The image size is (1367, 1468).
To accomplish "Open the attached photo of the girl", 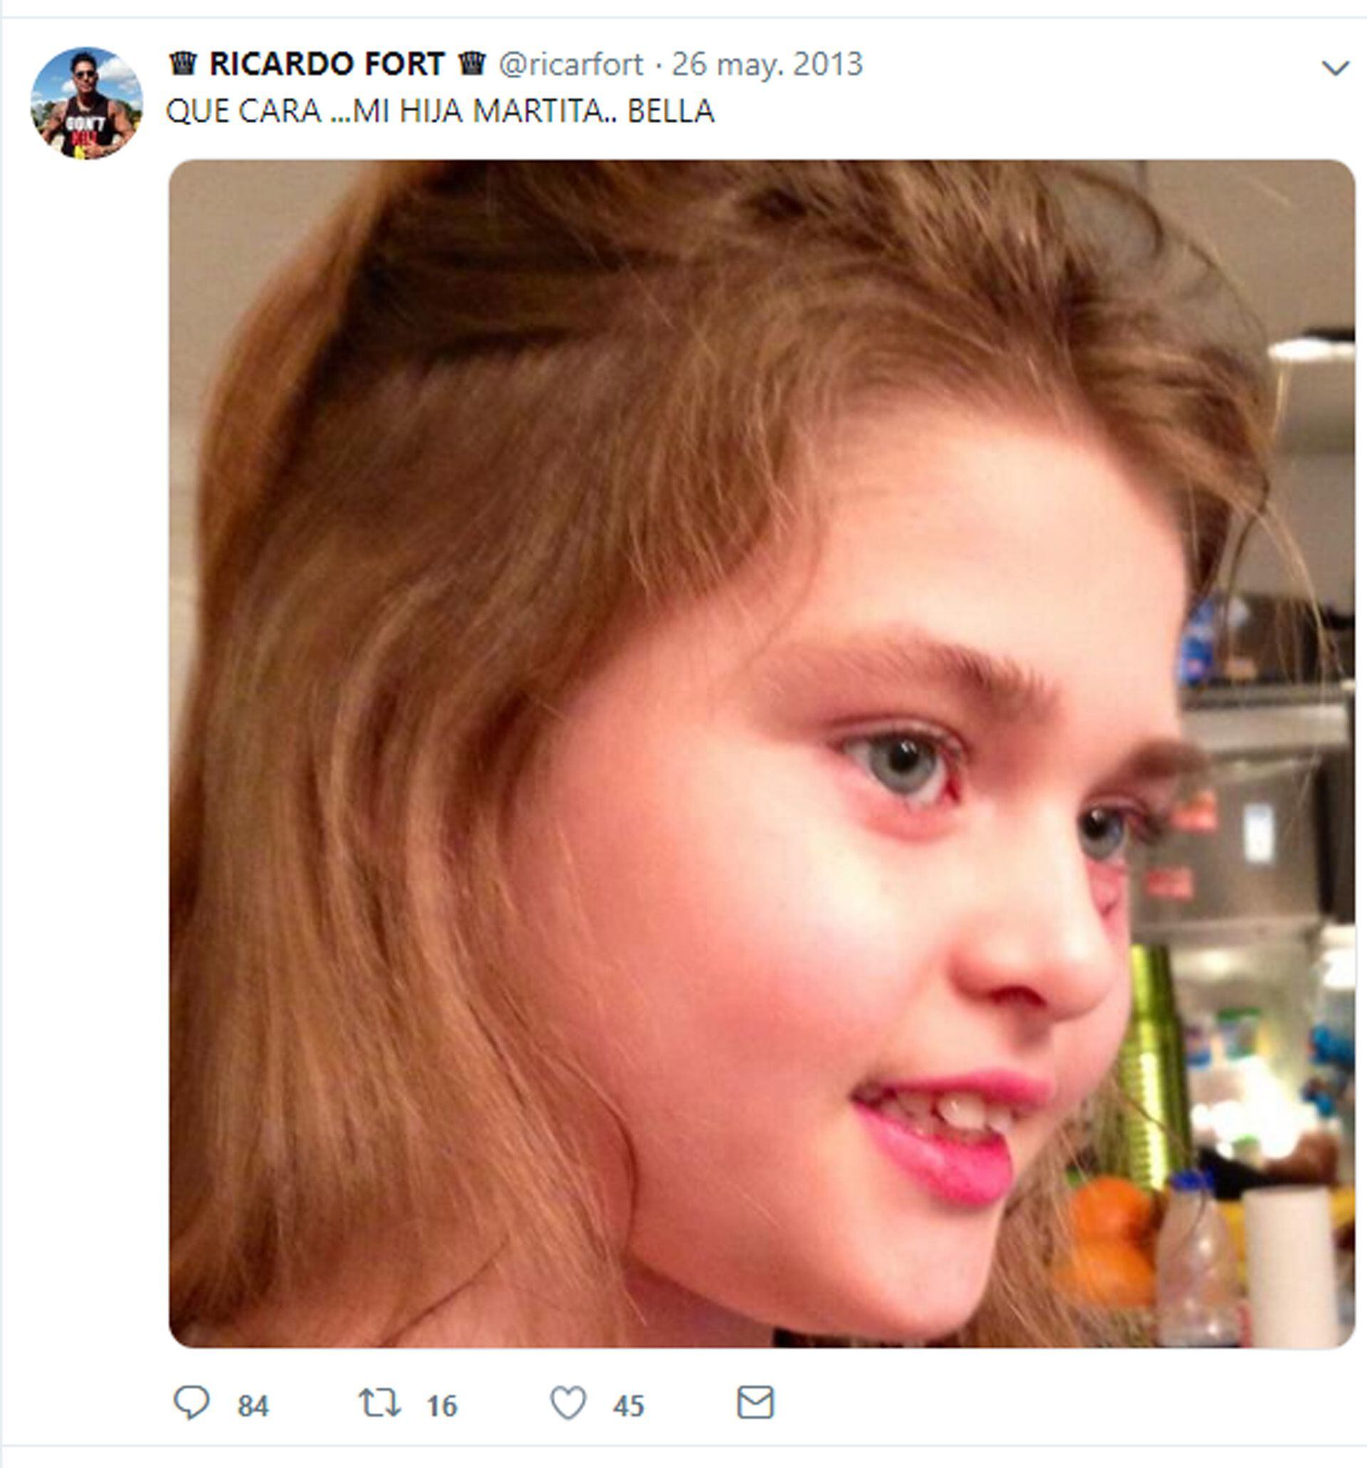I will point(762,754).
